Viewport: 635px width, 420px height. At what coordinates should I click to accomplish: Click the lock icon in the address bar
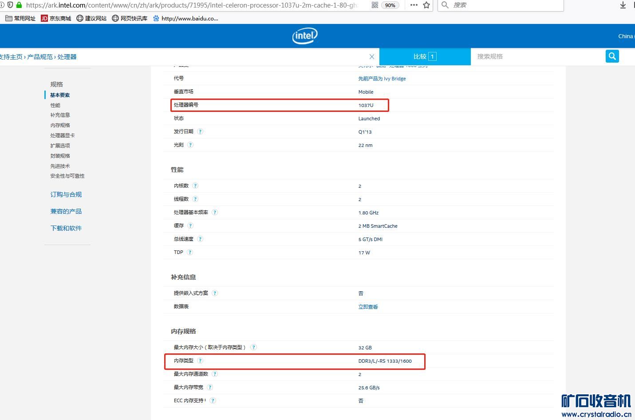point(19,5)
